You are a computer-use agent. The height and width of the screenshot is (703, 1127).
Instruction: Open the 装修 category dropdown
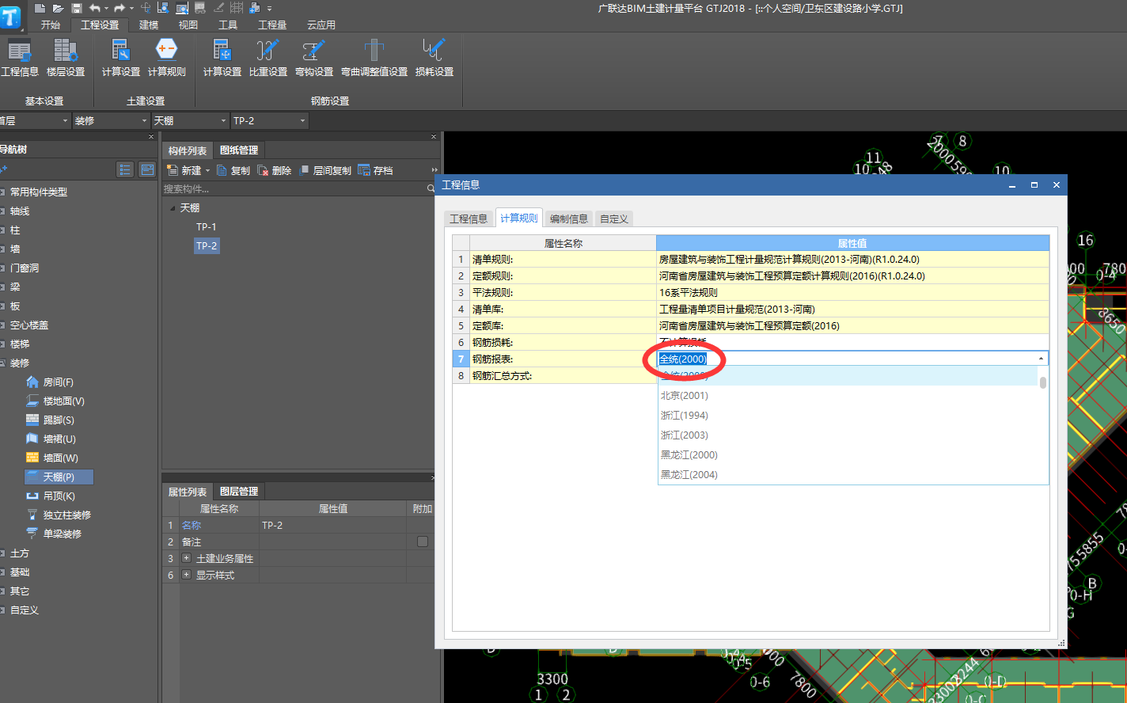(144, 121)
